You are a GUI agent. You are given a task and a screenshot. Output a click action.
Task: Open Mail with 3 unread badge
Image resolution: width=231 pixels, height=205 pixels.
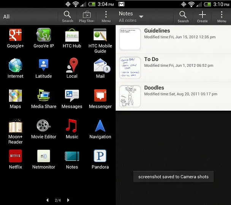coord(100,68)
